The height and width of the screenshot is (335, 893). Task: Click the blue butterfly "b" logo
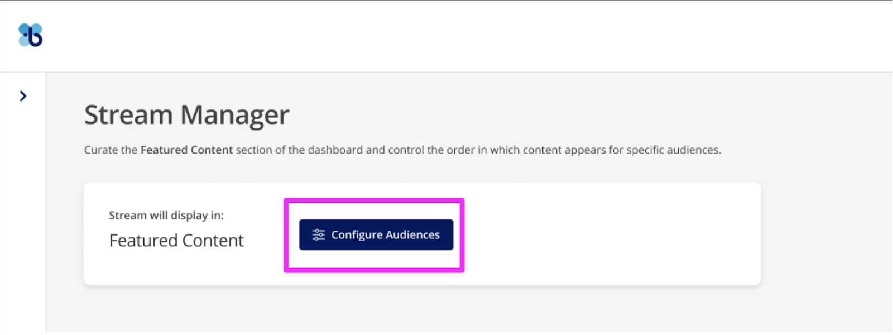pos(30,35)
